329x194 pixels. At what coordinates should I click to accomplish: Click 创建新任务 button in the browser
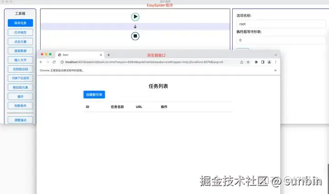[x=94, y=95]
